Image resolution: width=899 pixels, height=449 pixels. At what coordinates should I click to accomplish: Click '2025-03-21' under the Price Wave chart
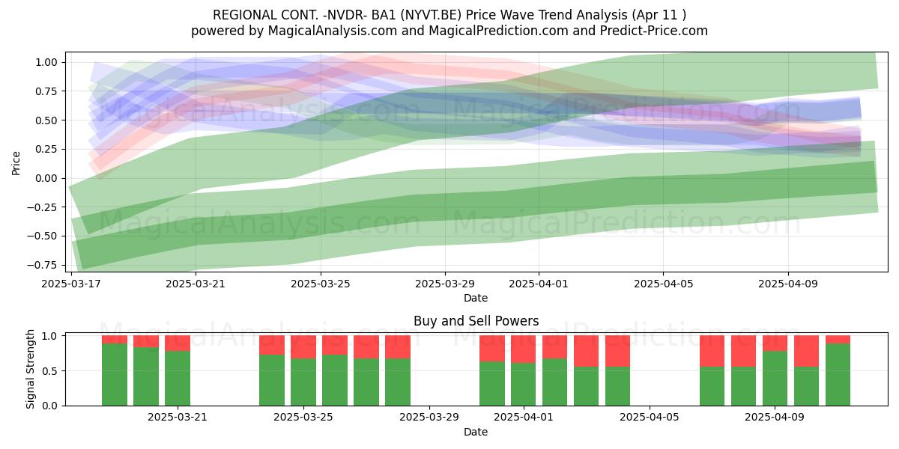(196, 284)
